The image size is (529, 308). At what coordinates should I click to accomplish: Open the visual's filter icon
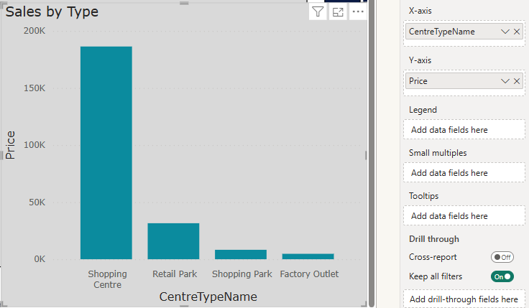pos(318,12)
